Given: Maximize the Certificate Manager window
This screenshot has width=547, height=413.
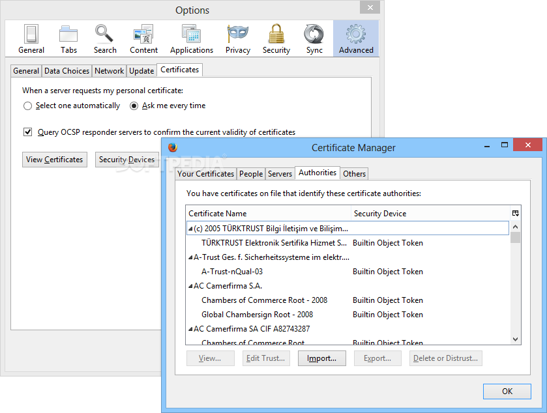Looking at the screenshot, I should (505, 145).
